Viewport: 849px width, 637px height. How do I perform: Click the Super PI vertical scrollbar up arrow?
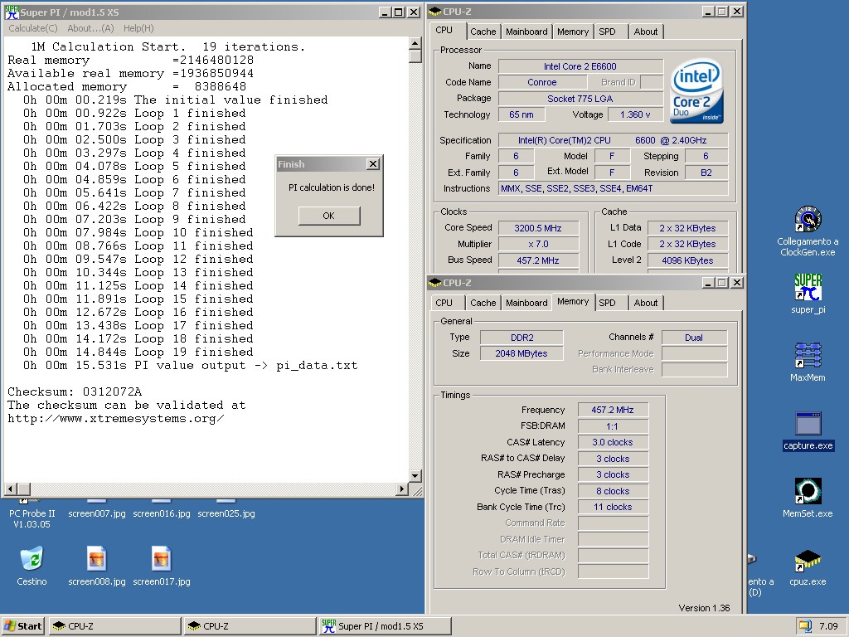[415, 43]
